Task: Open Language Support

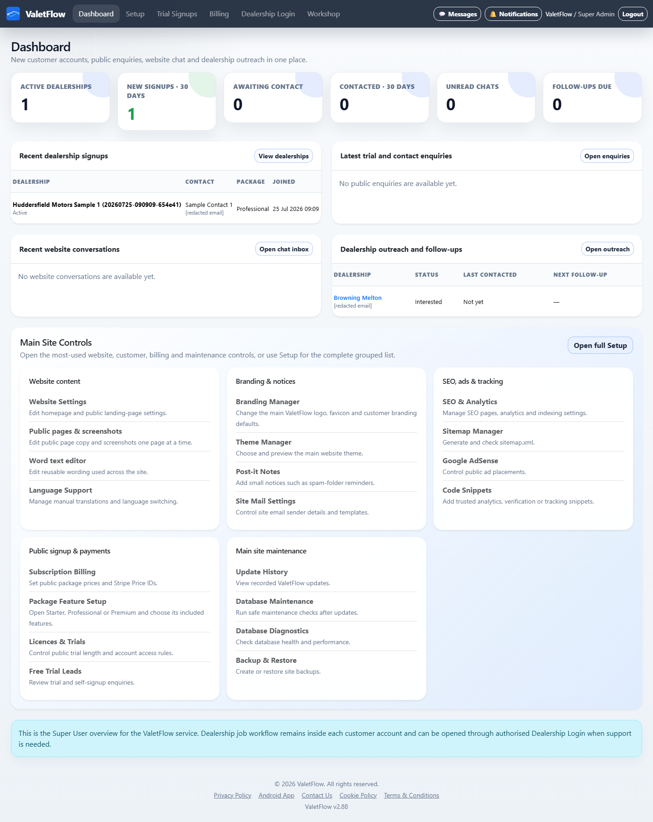Action: 60,490
